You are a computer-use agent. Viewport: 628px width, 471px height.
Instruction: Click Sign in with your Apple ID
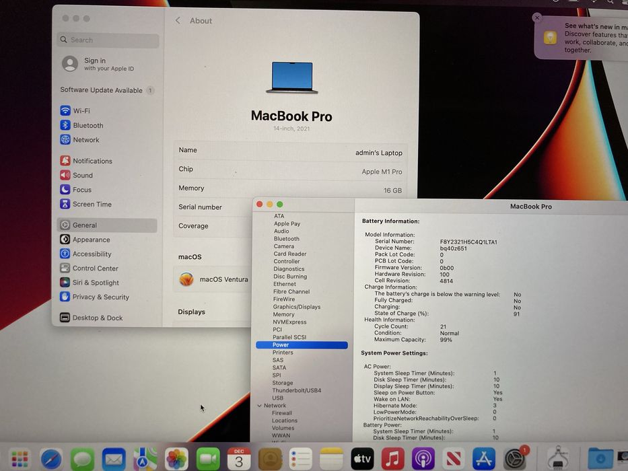[x=98, y=64]
